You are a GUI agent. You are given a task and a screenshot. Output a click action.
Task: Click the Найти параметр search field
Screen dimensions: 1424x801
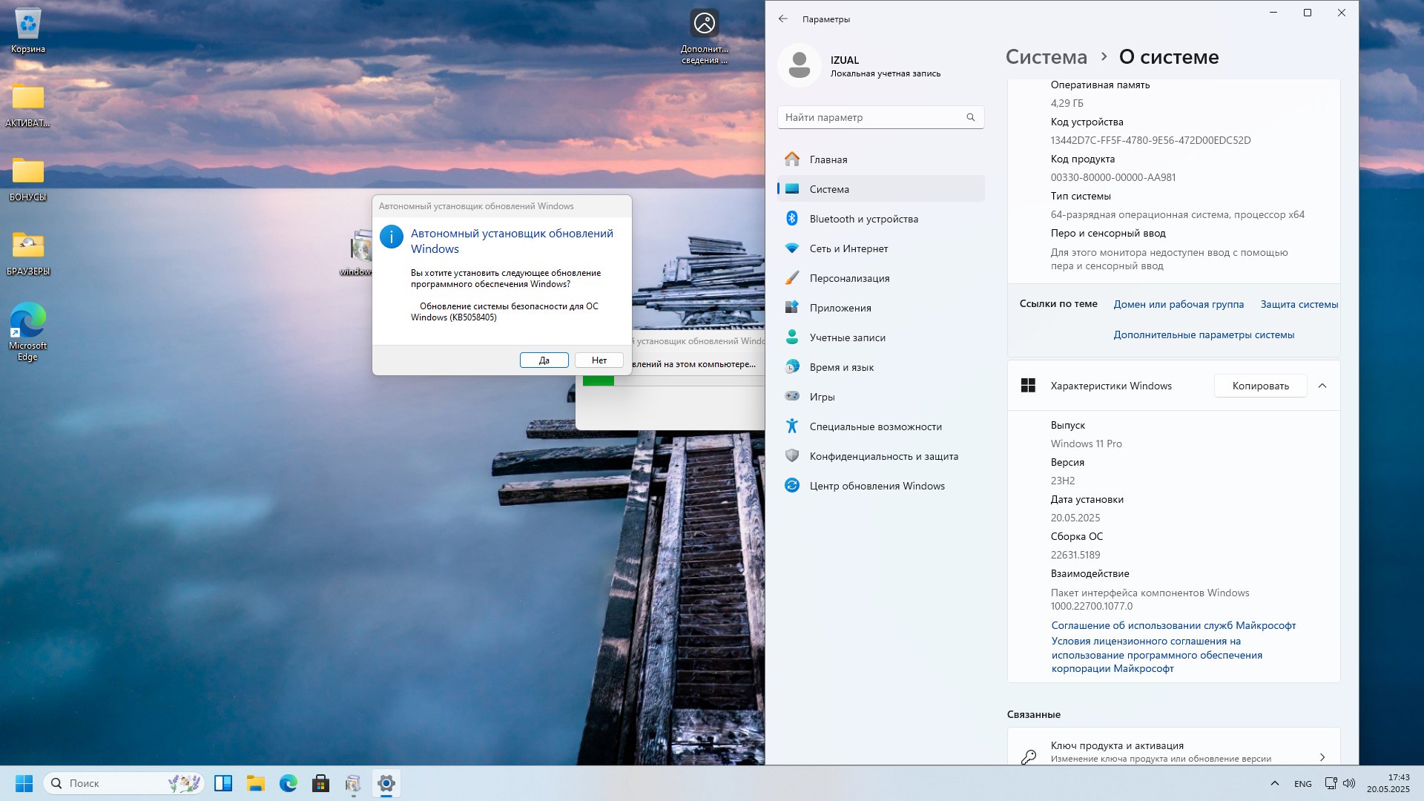coord(880,117)
